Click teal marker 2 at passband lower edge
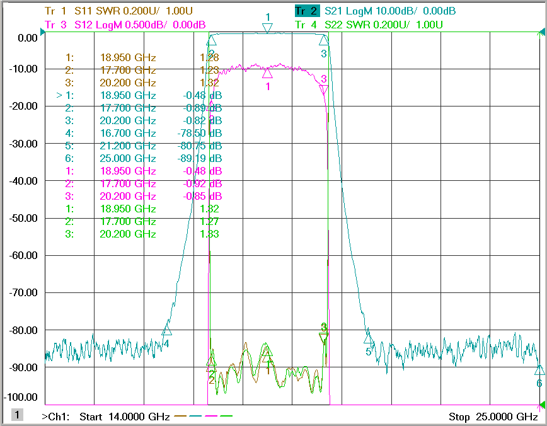This screenshot has width=547, height=426. 211,40
